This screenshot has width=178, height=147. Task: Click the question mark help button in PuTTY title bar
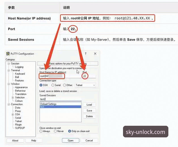86,54
